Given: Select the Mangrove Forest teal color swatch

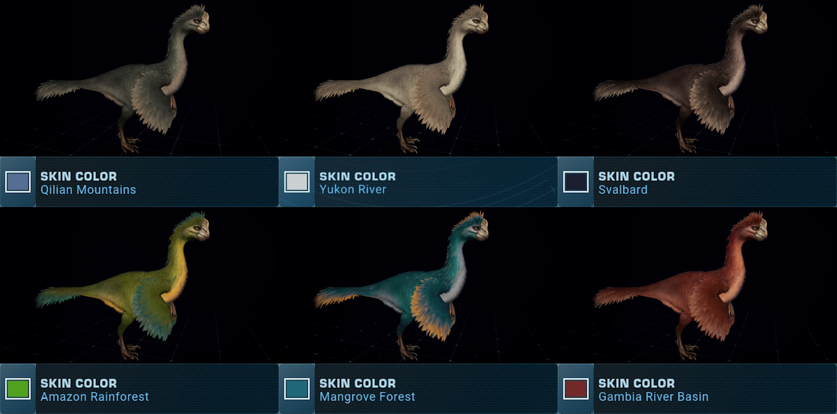Looking at the screenshot, I should pos(297,389).
